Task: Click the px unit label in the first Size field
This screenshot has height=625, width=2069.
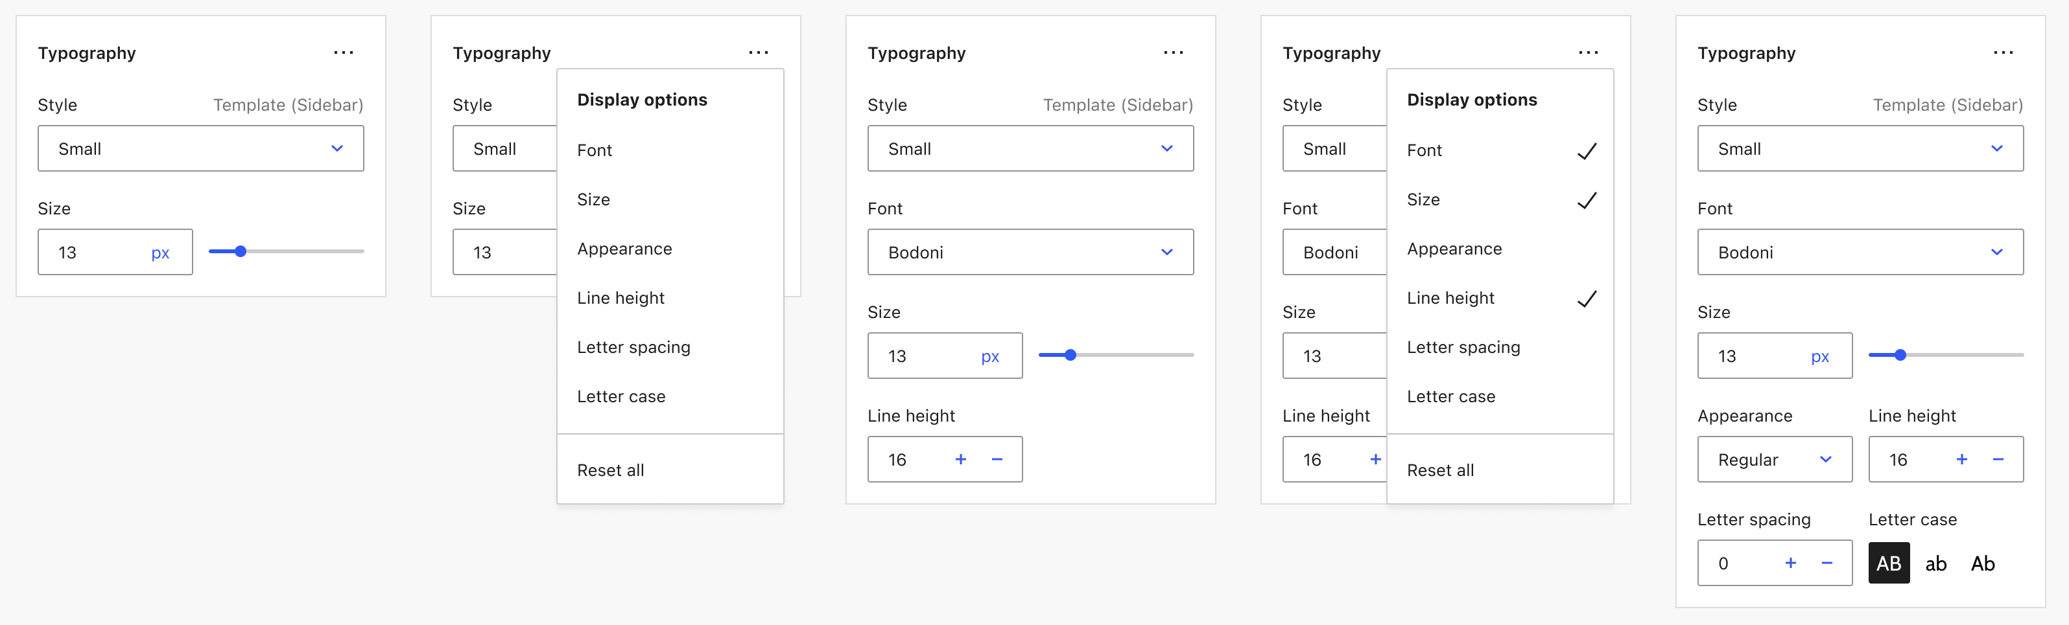Action: pos(160,252)
